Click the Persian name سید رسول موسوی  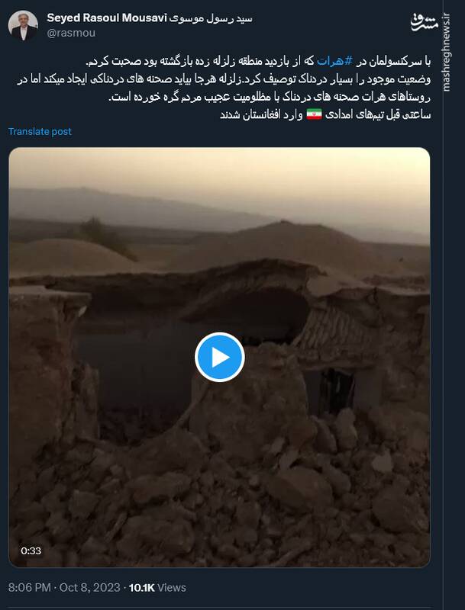point(211,18)
